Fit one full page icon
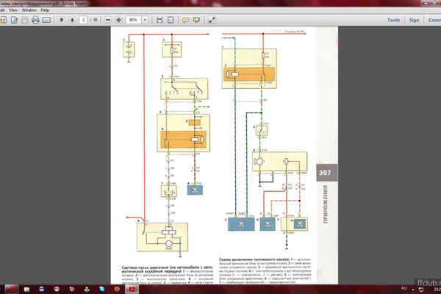Viewport: 441px width, 294px height. point(171,20)
